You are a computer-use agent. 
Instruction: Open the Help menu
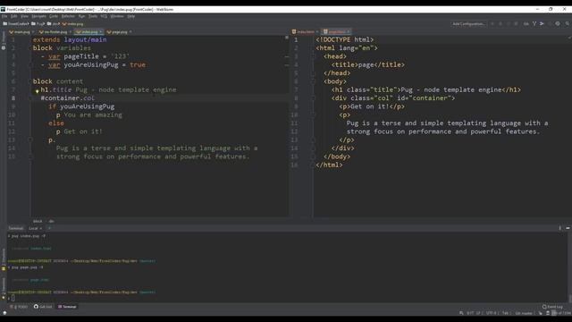131,16
